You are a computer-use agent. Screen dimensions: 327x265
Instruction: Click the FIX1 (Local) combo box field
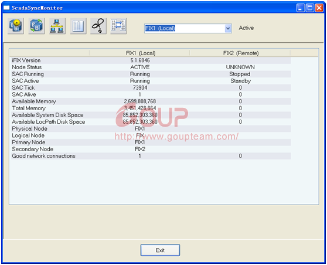(188, 28)
